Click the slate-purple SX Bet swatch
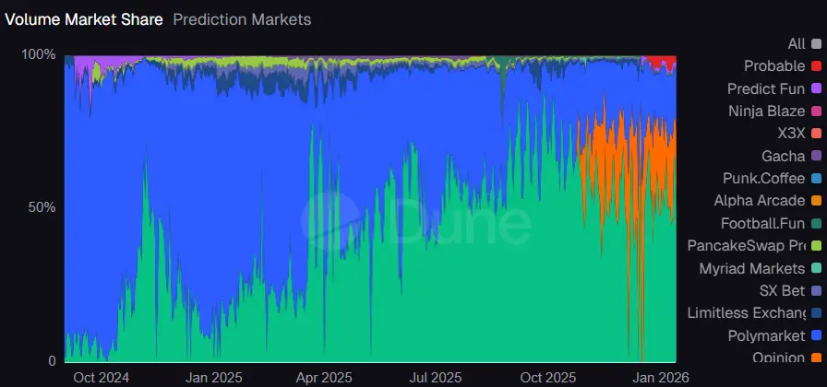The width and height of the screenshot is (827, 387). tap(817, 291)
